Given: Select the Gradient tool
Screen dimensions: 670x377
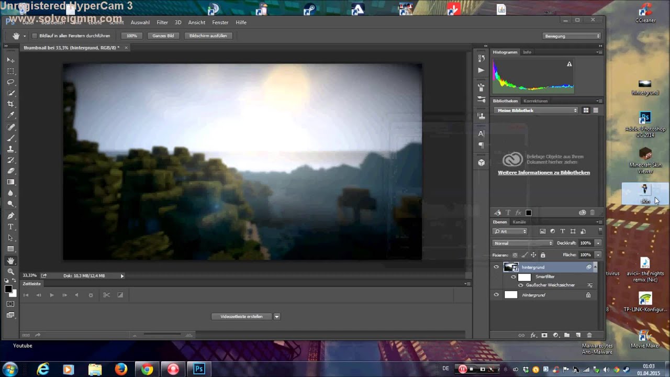Looking at the screenshot, I should 10,182.
